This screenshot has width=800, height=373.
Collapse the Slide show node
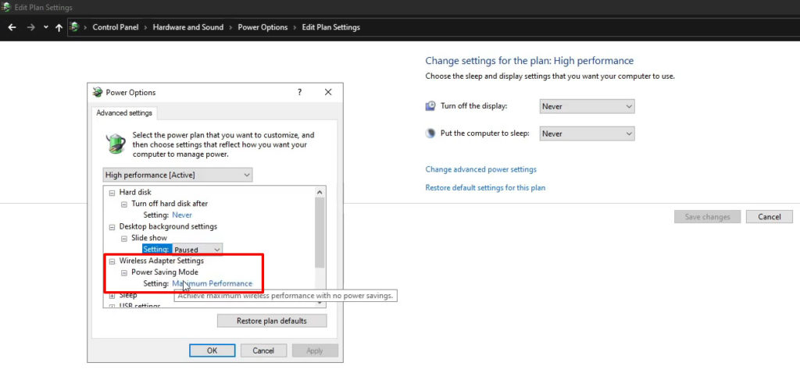(124, 238)
